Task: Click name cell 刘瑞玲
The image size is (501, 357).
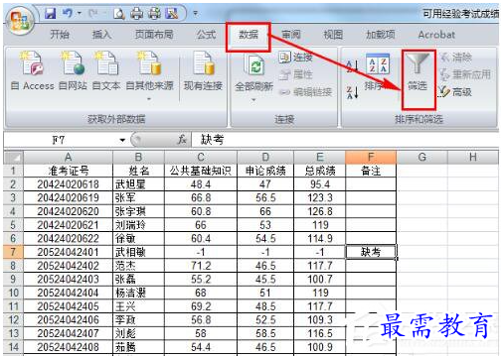Action: click(x=138, y=225)
